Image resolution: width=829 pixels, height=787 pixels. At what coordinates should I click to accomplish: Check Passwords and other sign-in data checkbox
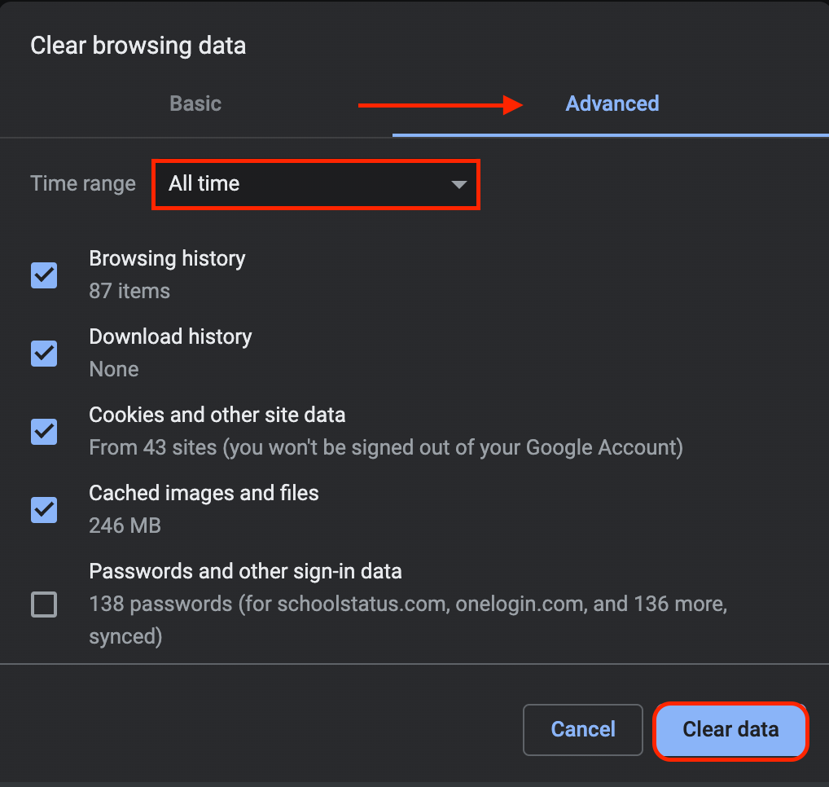[x=44, y=604]
